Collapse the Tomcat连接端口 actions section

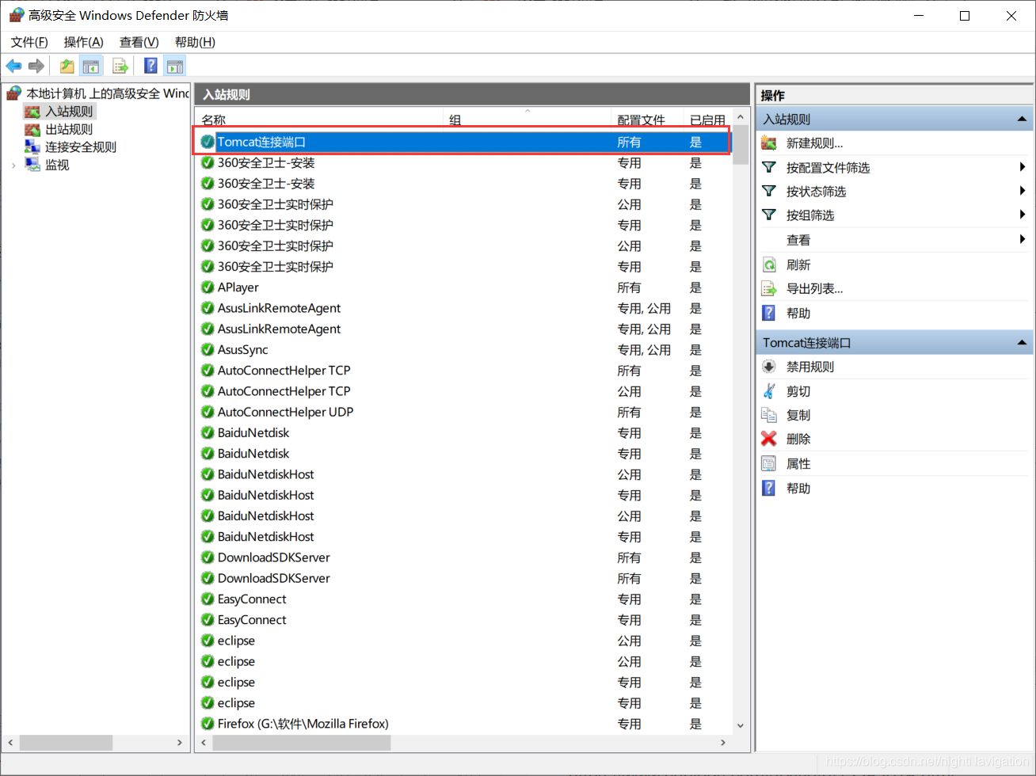[x=1022, y=343]
